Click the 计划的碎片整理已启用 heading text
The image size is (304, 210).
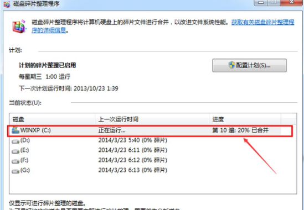coord(47,65)
